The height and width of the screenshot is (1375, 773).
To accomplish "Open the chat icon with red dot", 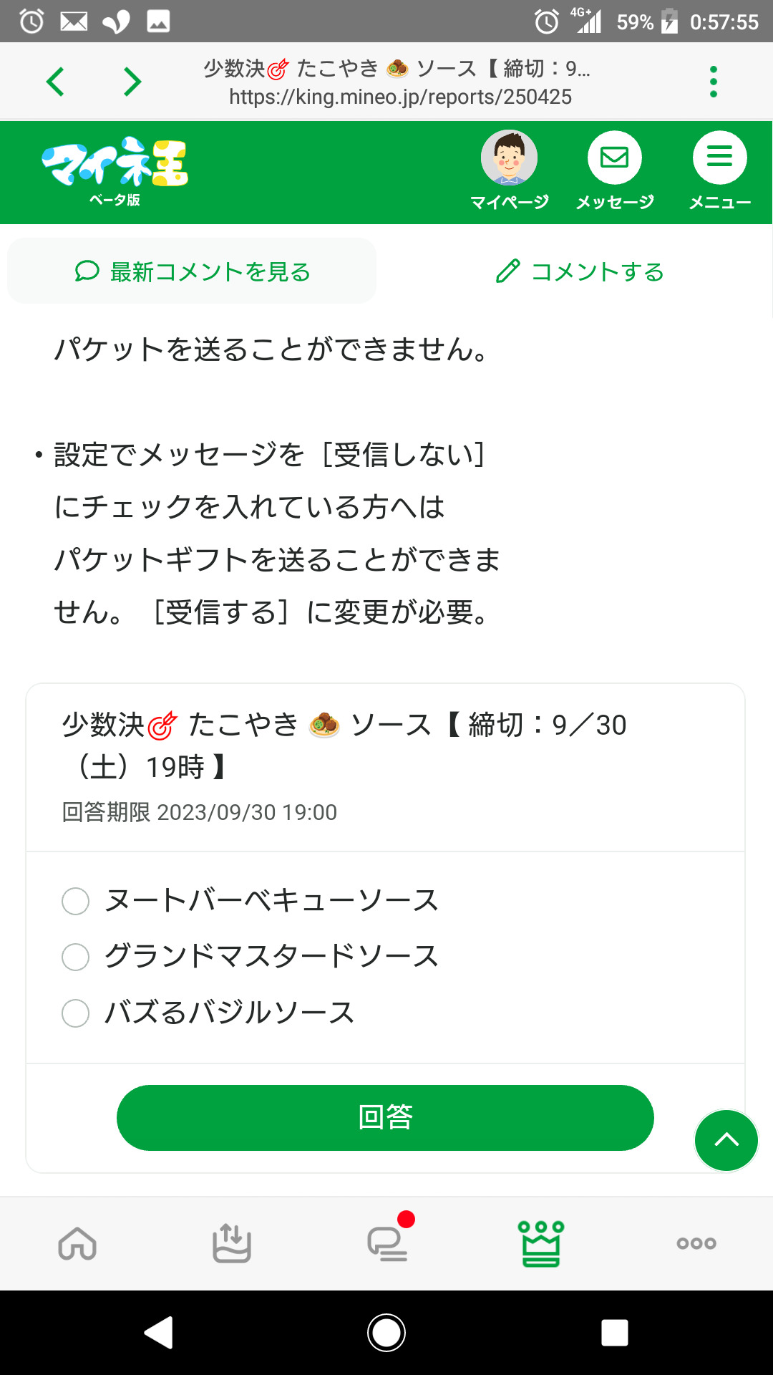I will [x=387, y=1244].
